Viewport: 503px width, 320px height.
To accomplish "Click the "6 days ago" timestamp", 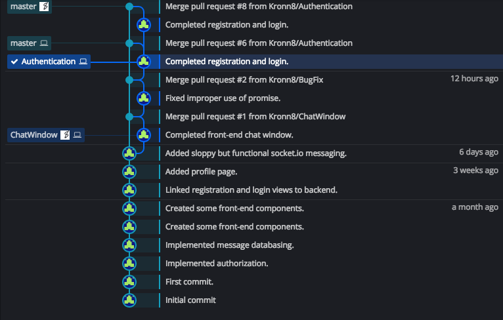I will point(478,152).
